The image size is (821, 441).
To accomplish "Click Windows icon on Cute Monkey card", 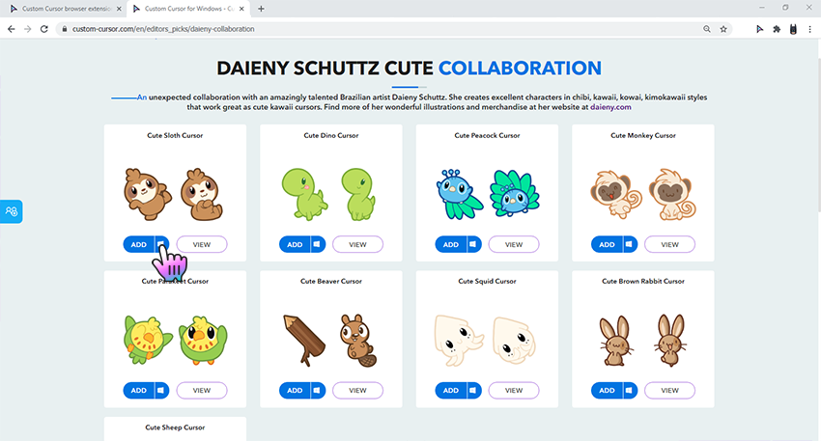I will 630,244.
